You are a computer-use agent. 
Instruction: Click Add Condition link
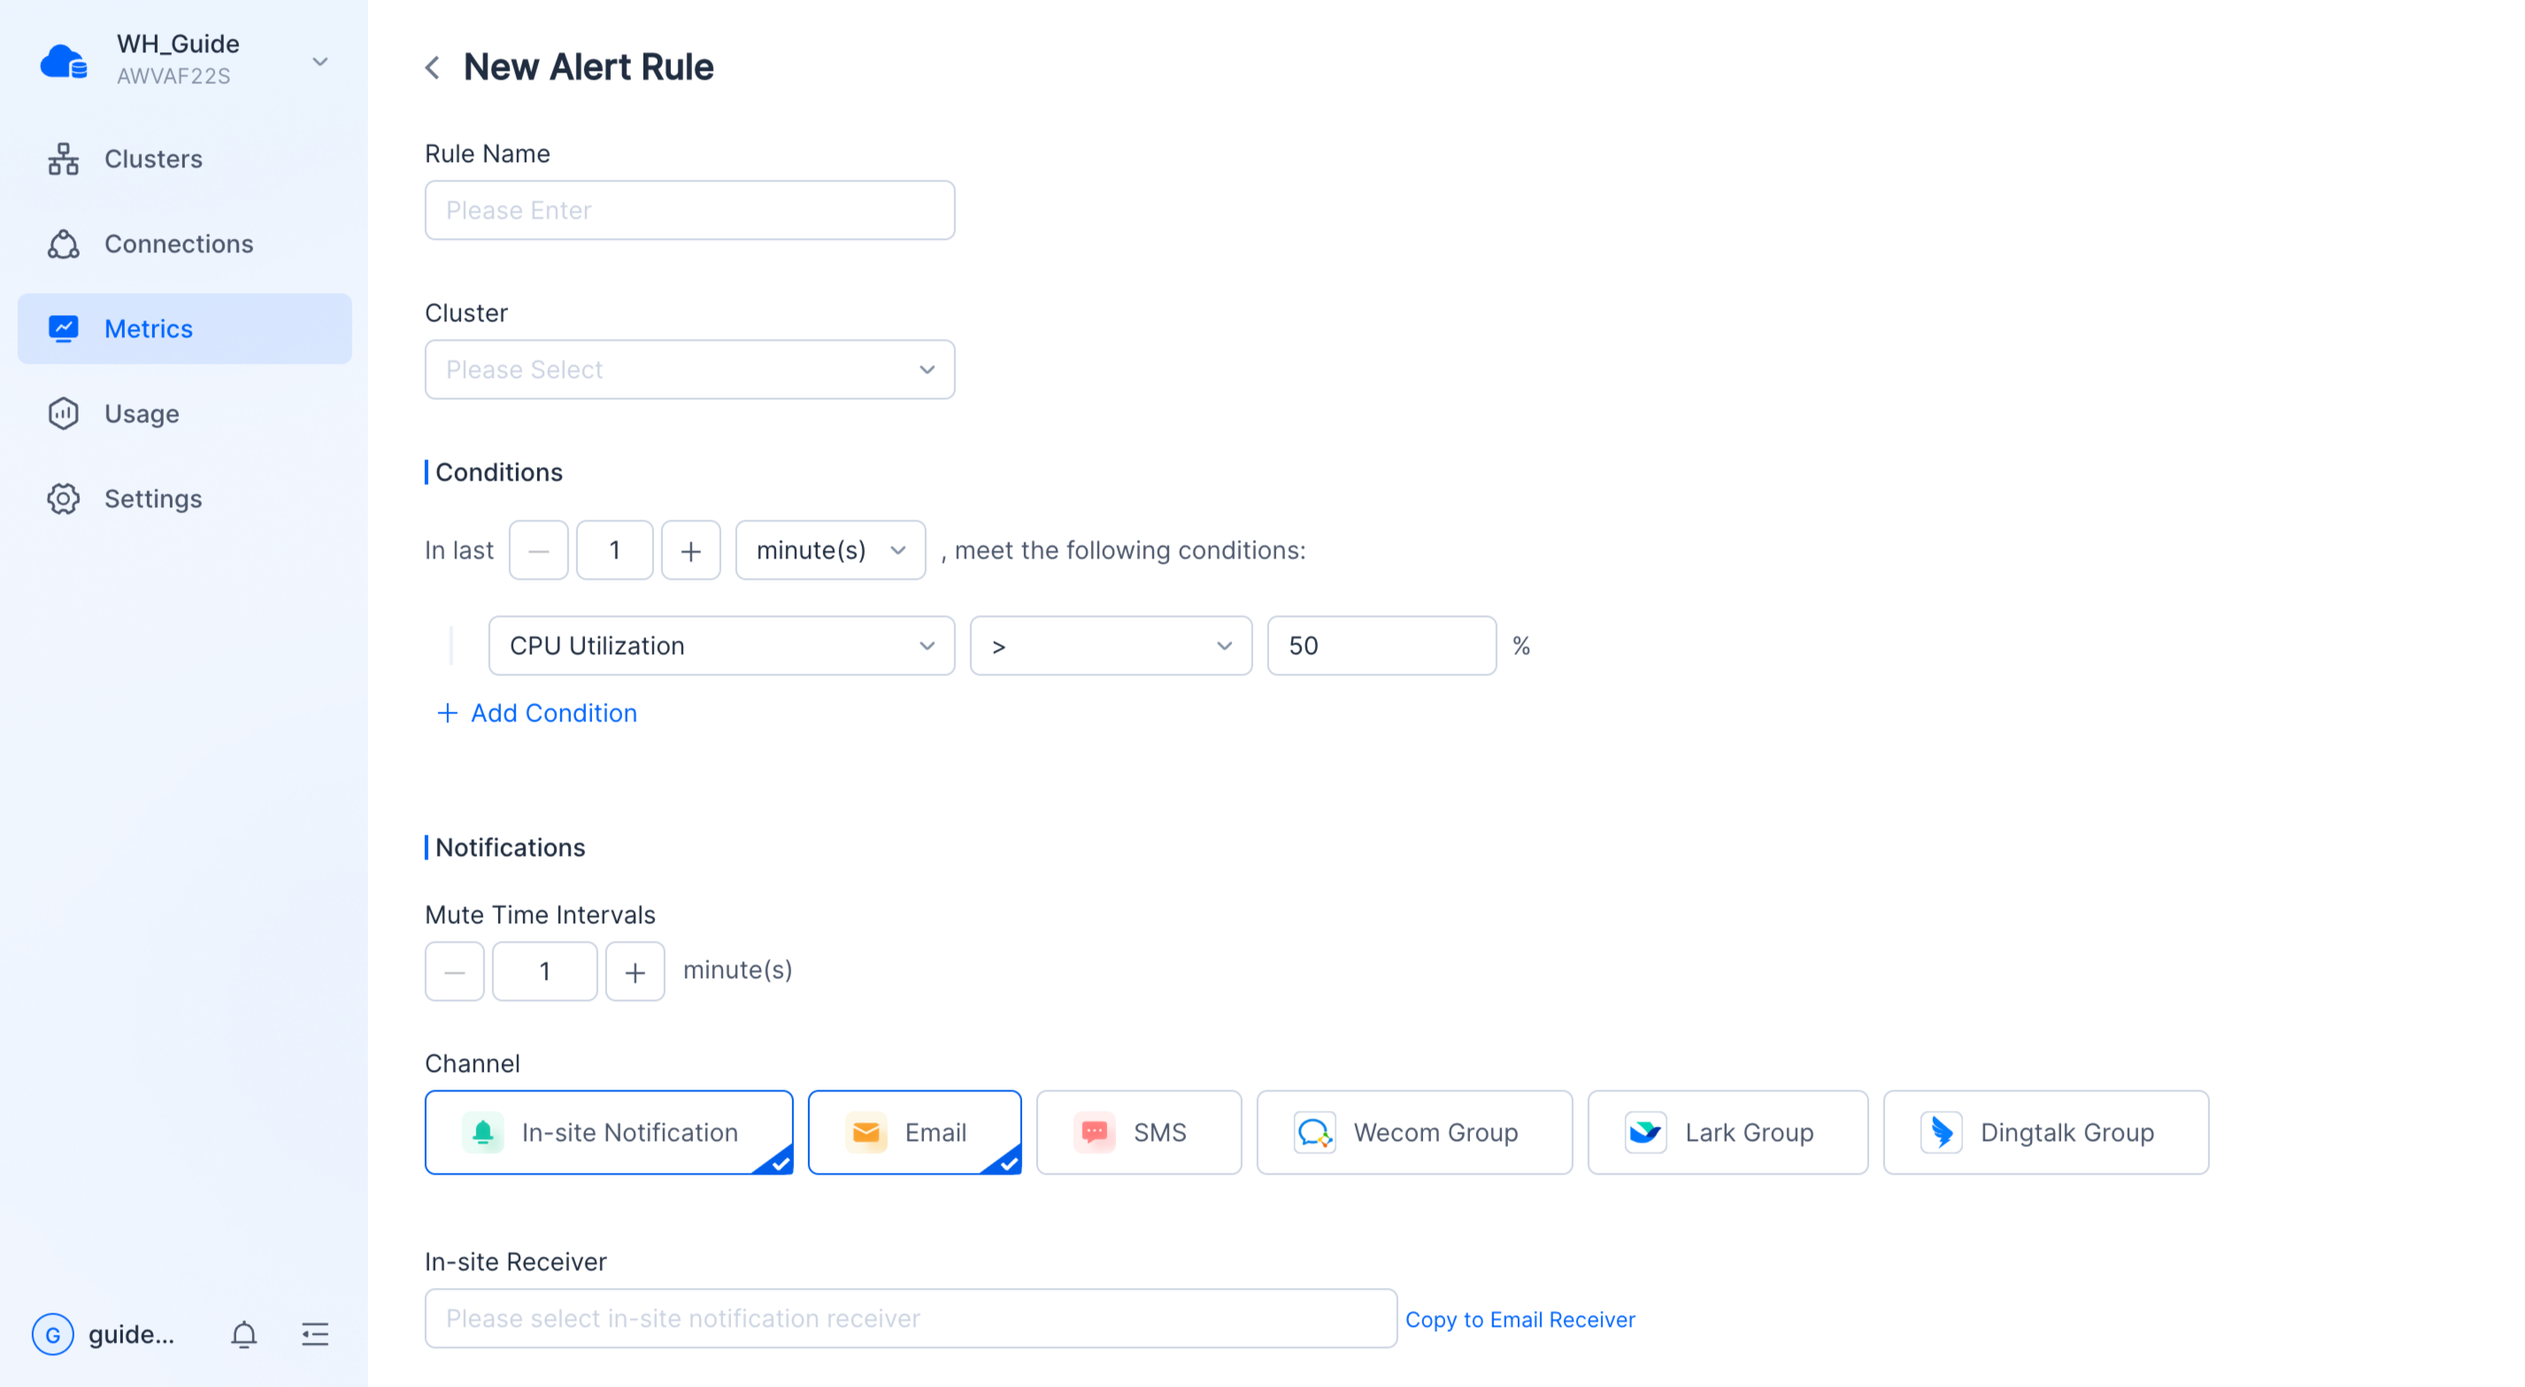[x=536, y=713]
